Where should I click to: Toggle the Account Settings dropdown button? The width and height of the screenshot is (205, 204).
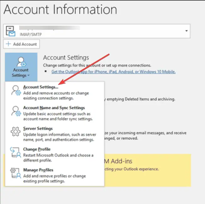coord(21,67)
